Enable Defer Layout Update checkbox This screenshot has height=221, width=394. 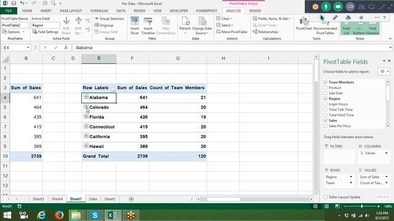326,197
